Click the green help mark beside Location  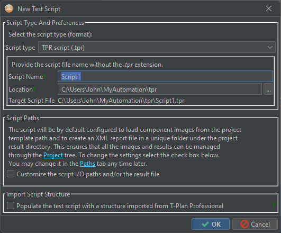[34, 89]
